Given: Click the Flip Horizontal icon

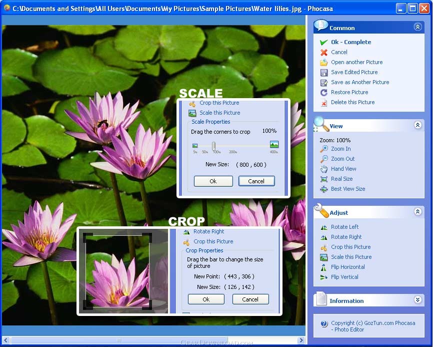Looking at the screenshot, I should [x=323, y=267].
